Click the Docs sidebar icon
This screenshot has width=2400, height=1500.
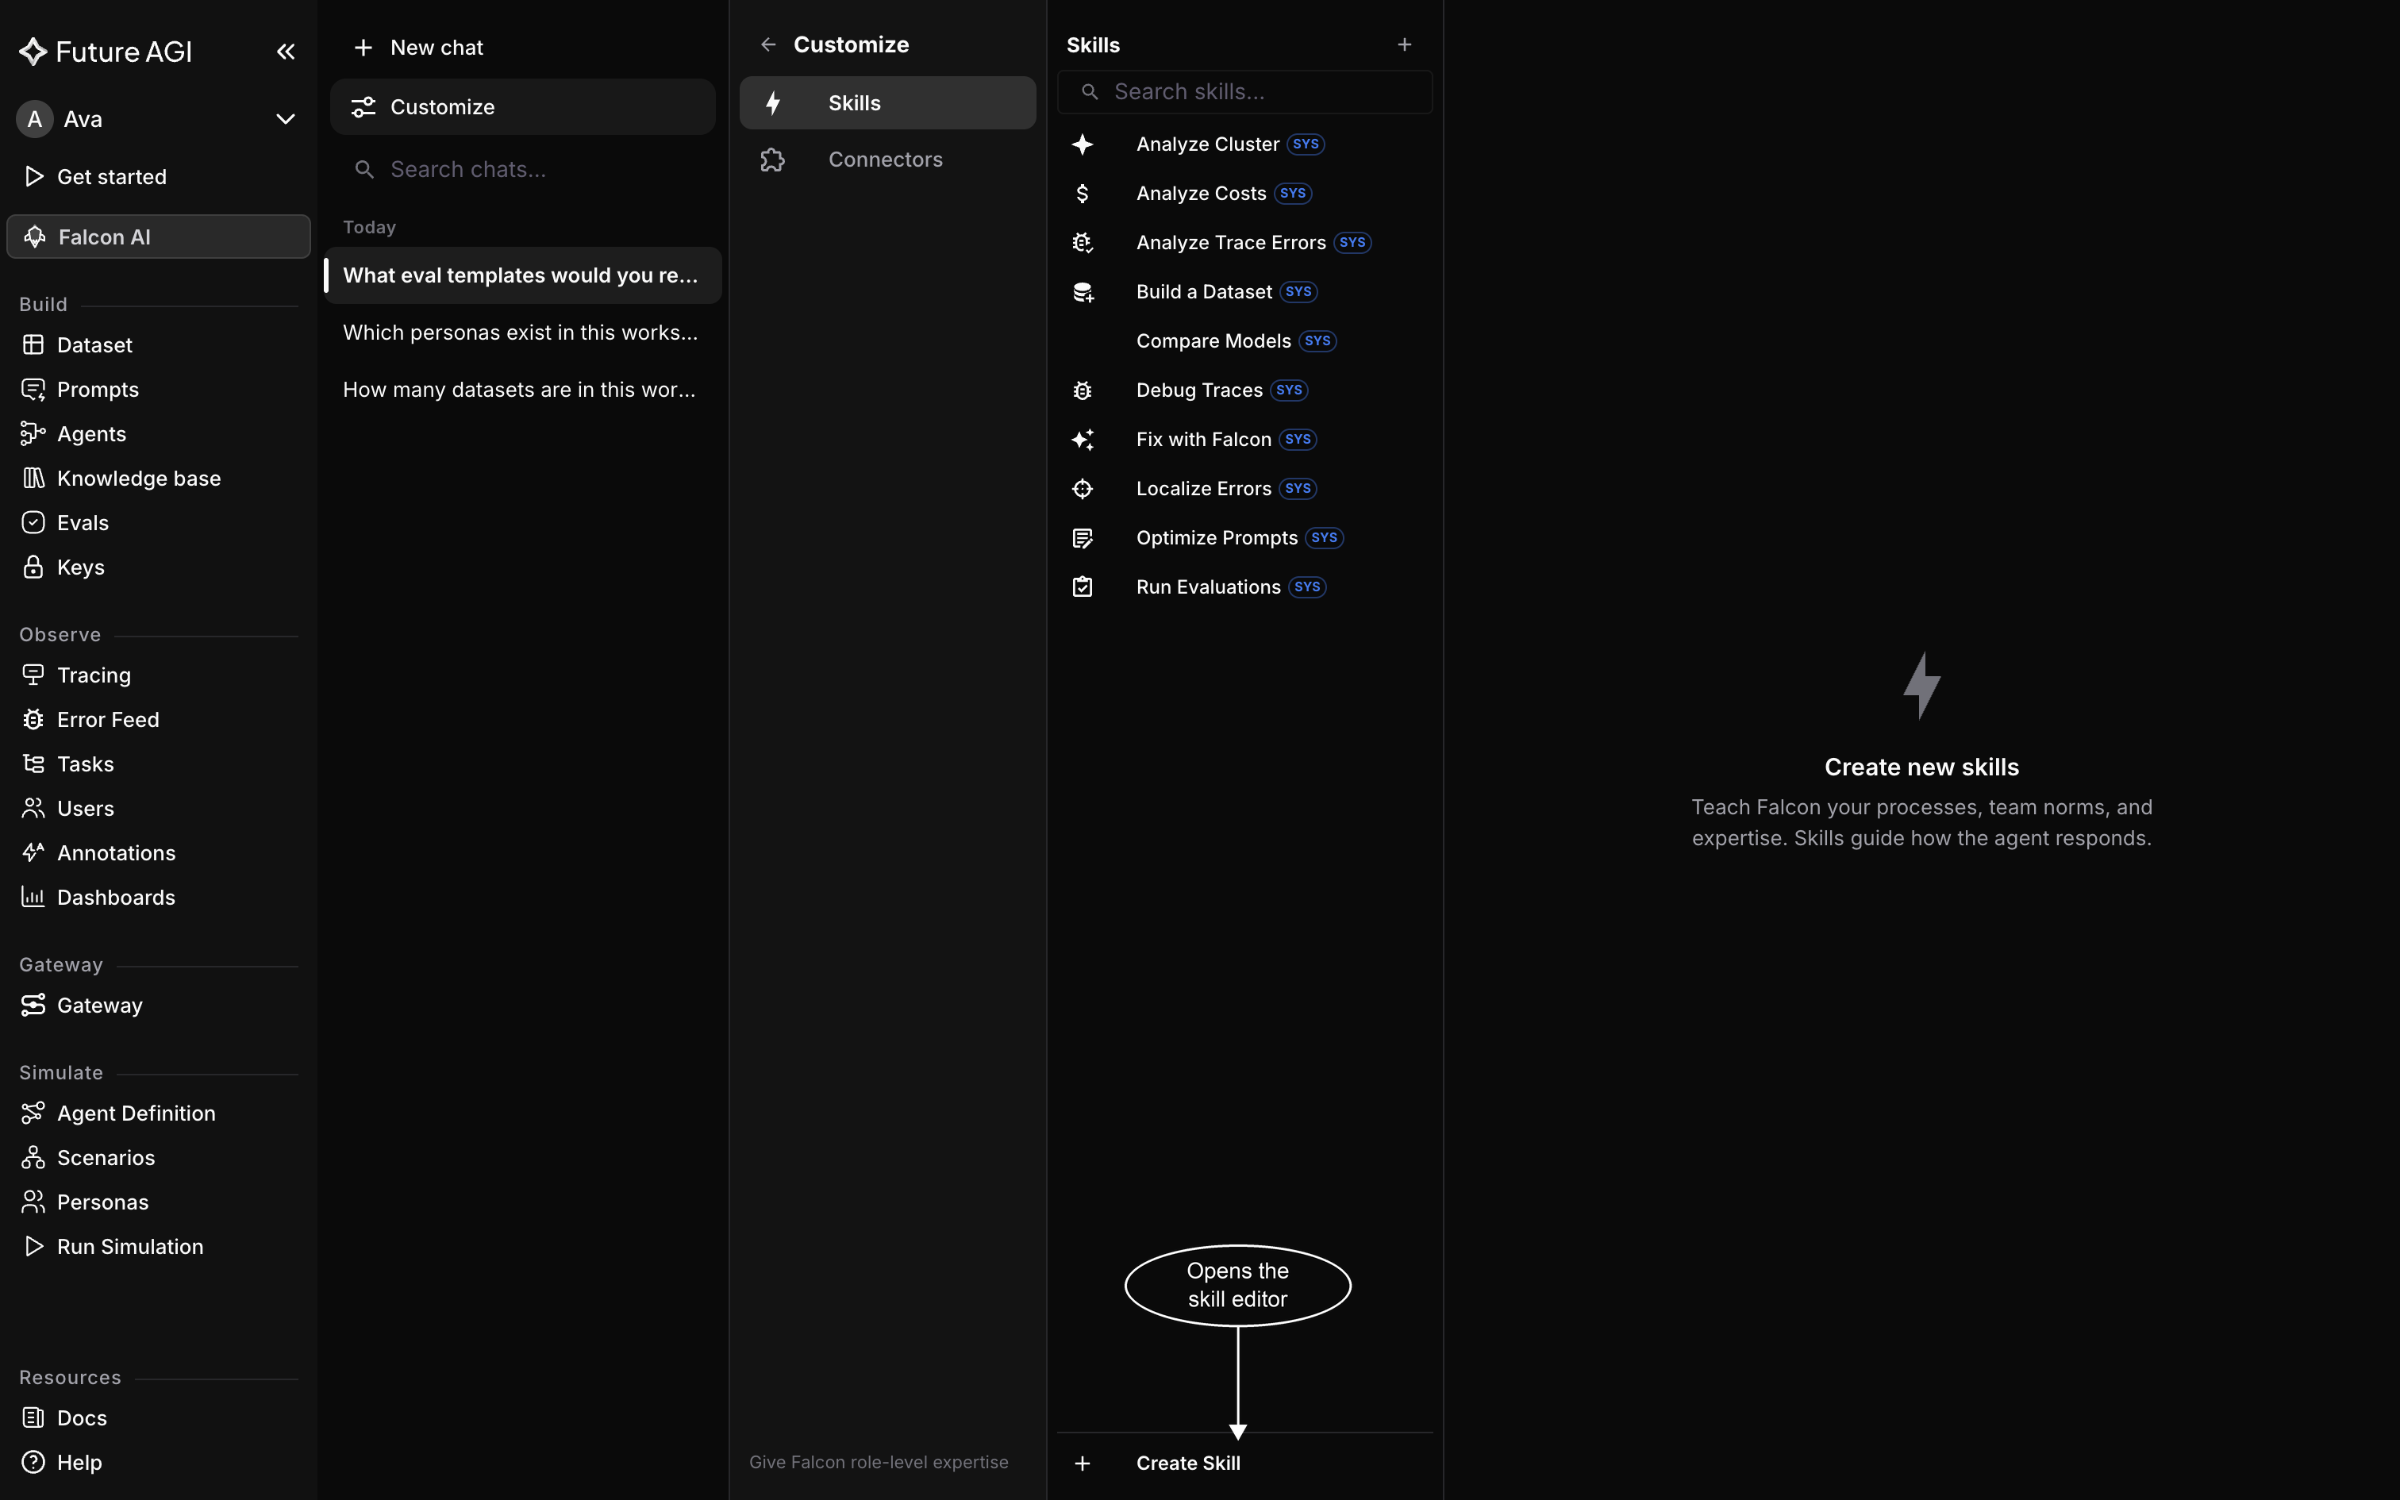pyautogui.click(x=33, y=1417)
